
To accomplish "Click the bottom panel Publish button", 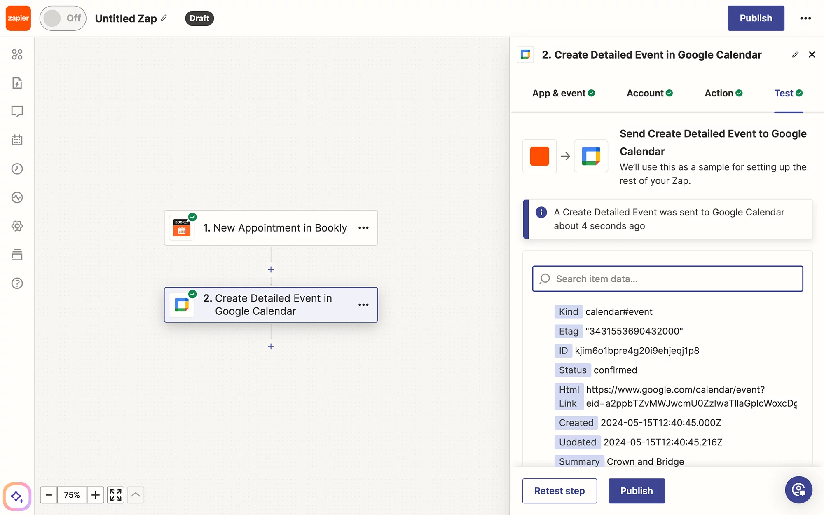I will (637, 491).
